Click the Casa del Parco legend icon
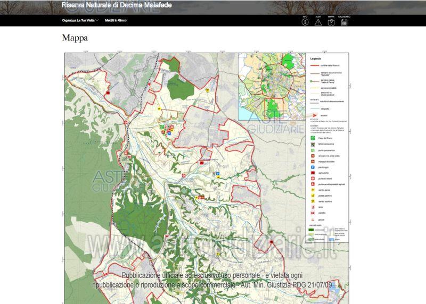The height and width of the screenshot is (304, 426). coord(313,138)
